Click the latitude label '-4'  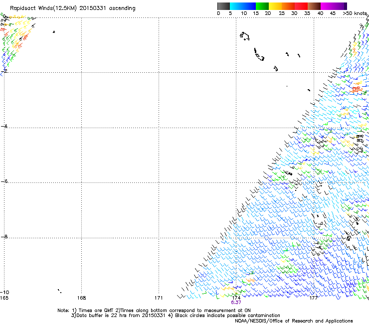click(x=4, y=126)
